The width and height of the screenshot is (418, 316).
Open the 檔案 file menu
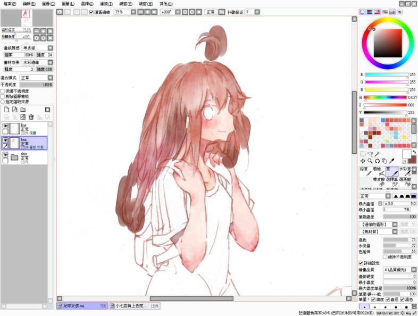coord(10,4)
